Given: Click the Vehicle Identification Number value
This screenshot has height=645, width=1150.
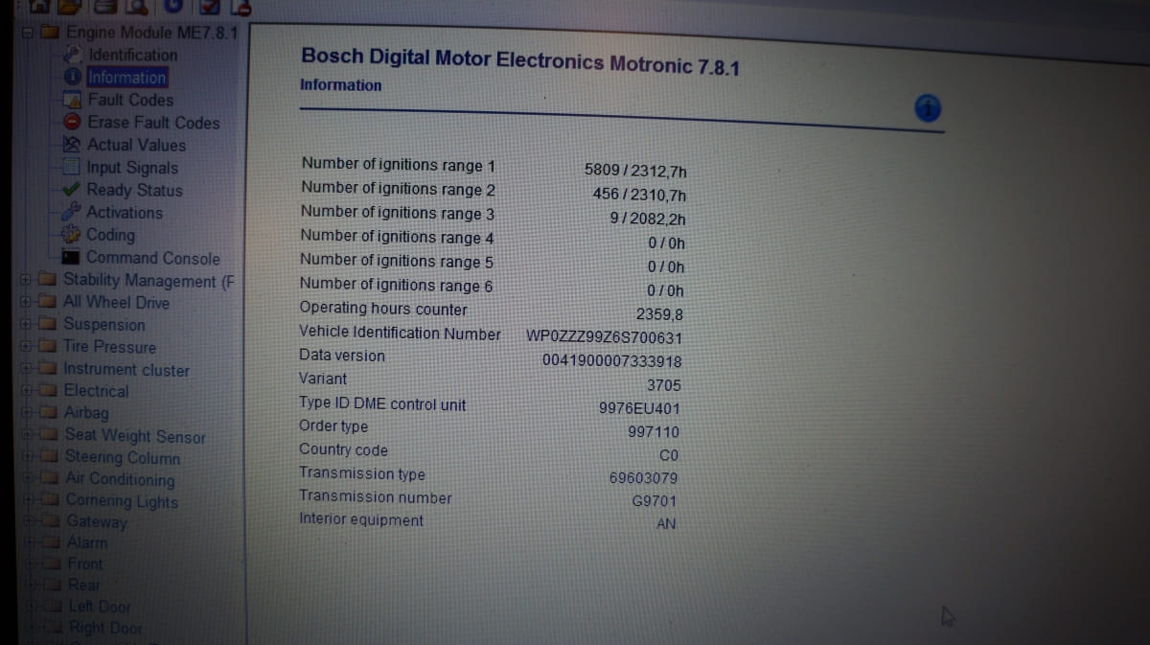Looking at the screenshot, I should 604,338.
